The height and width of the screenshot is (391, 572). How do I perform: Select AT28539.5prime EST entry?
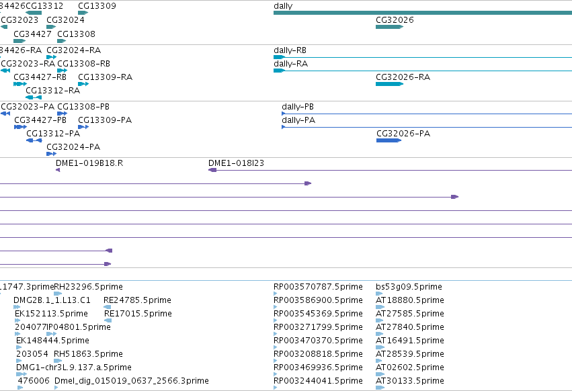pyautogui.click(x=410, y=354)
